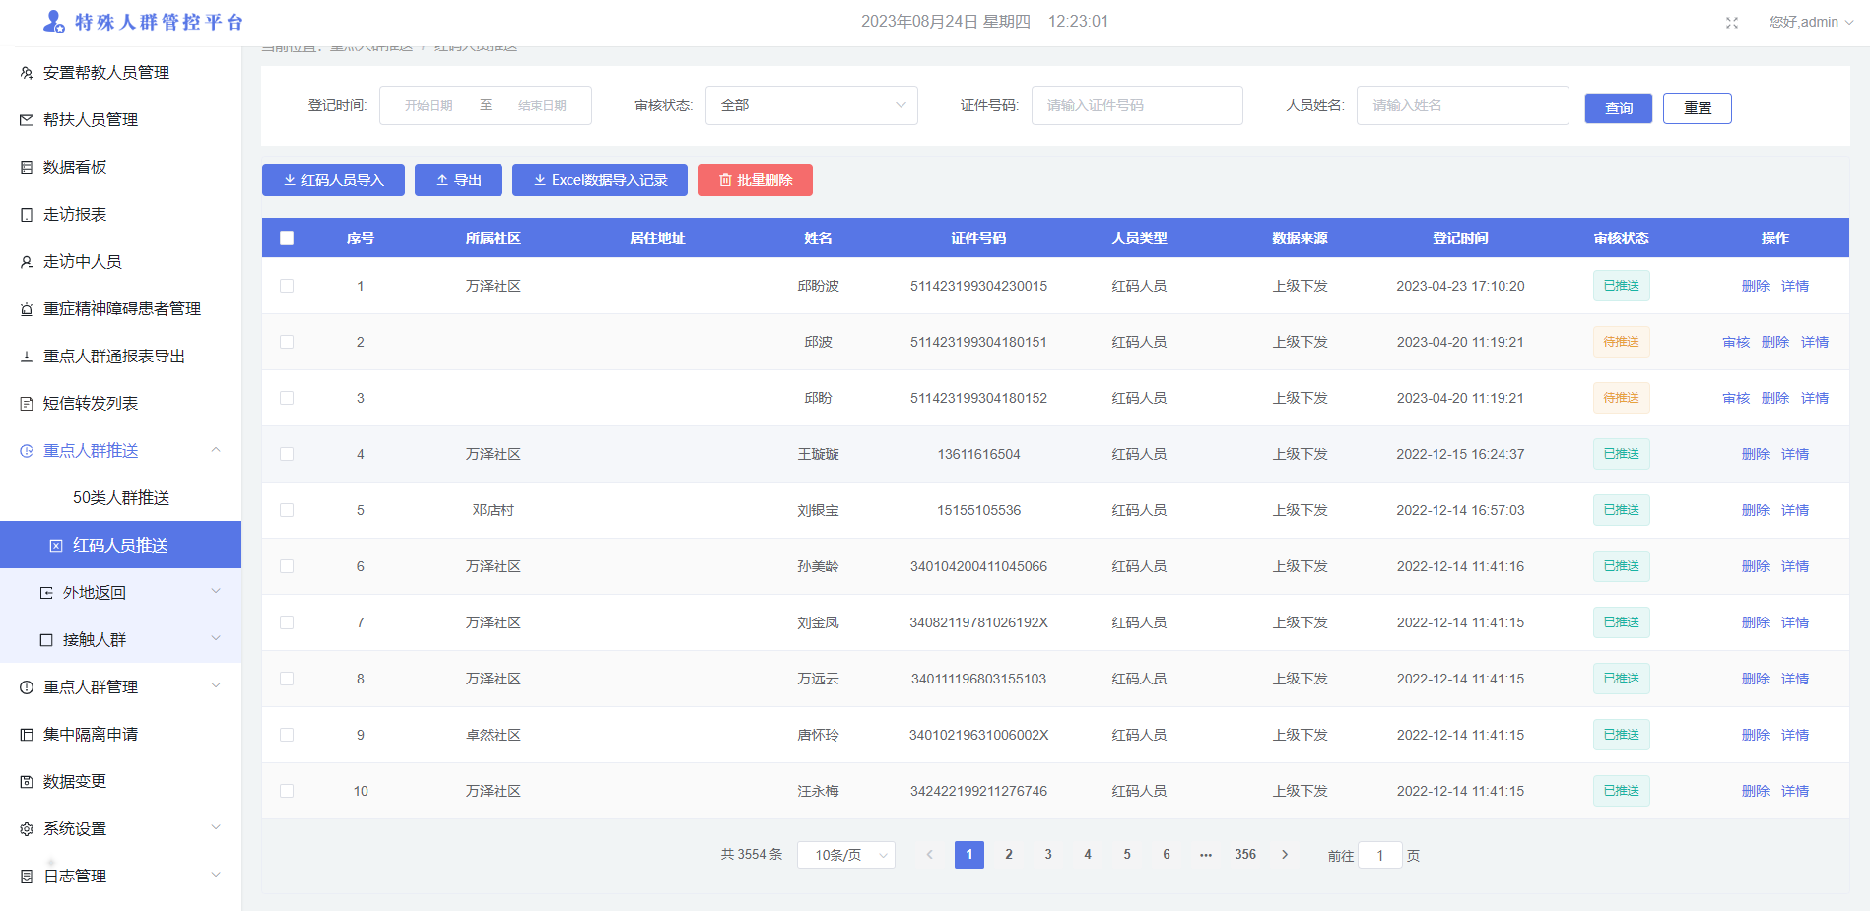Open 短信转发列表 menu item
Viewport: 1870px width, 911px height.
point(120,404)
